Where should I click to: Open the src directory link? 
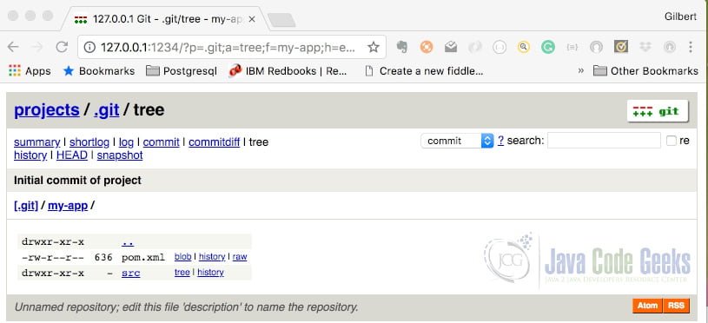(x=131, y=273)
